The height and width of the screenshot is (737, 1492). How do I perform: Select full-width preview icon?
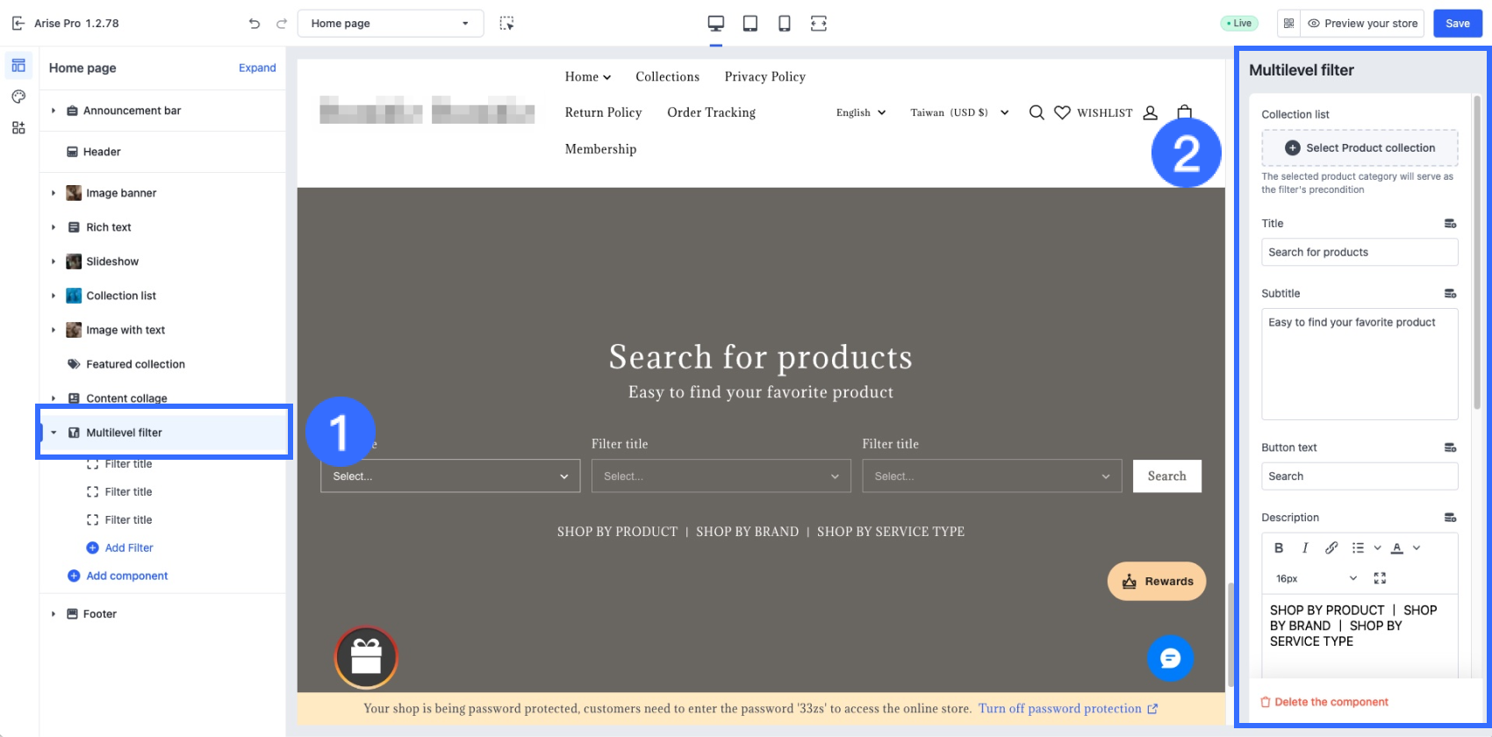[x=819, y=24]
